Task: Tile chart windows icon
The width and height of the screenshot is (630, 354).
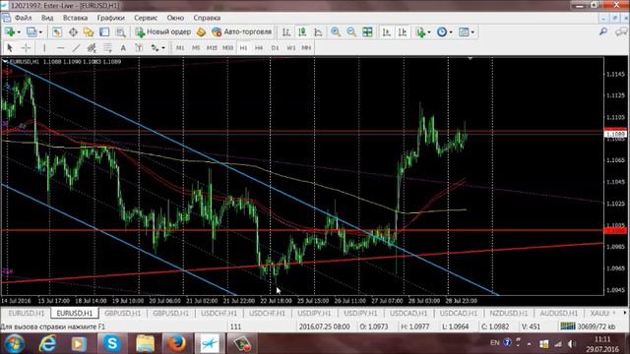Action: pyautogui.click(x=367, y=32)
